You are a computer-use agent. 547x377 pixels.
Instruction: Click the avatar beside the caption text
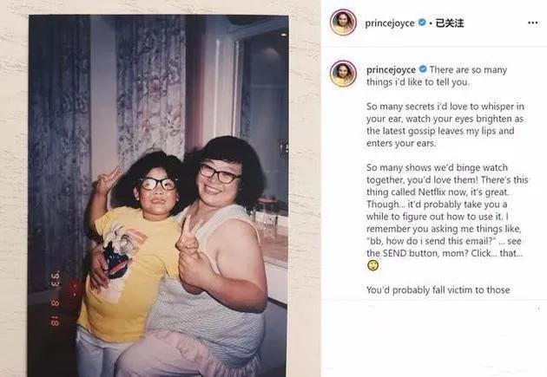click(343, 74)
